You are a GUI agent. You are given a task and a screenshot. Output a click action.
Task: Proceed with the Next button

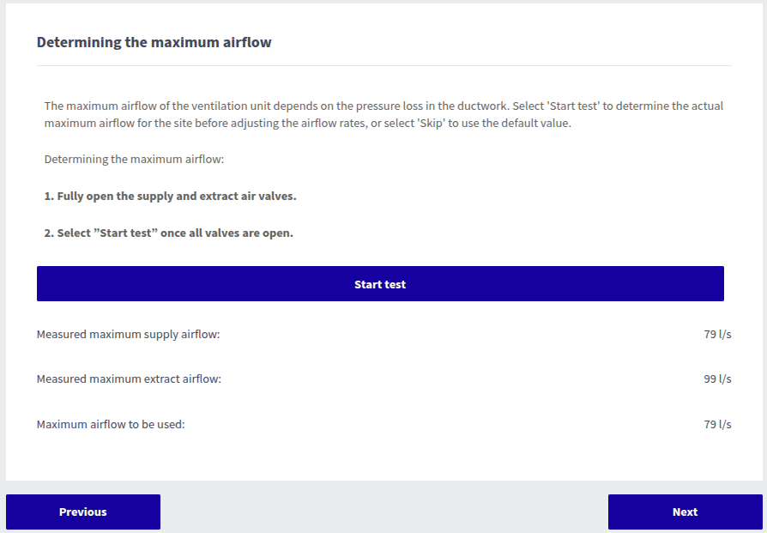(685, 512)
